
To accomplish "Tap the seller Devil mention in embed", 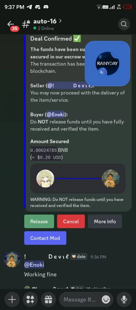I will click(x=70, y=86).
